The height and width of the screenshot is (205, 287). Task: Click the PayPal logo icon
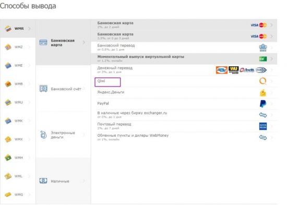(263, 104)
